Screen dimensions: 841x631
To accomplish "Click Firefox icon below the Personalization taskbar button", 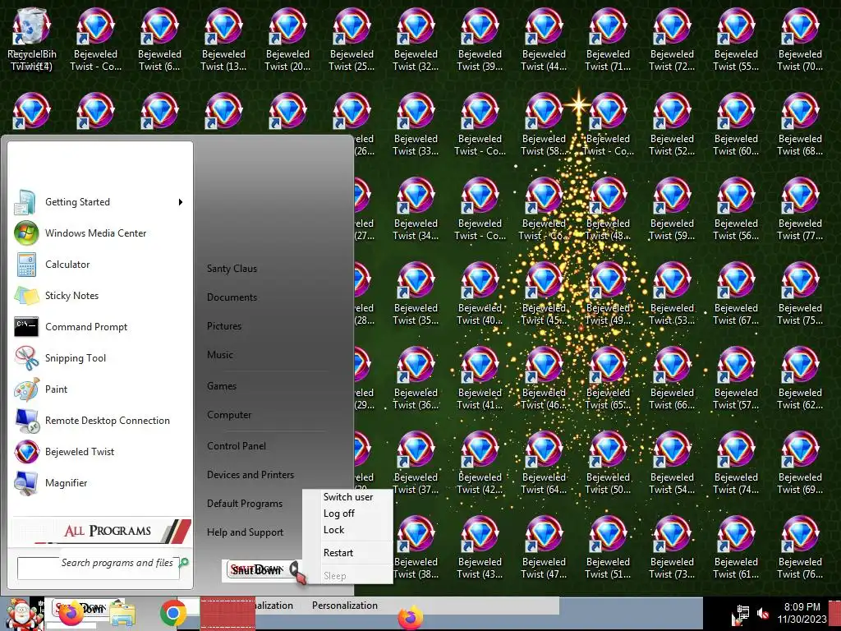I will (411, 617).
